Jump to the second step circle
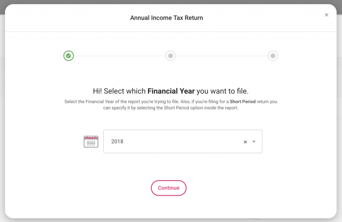 [x=171, y=56]
